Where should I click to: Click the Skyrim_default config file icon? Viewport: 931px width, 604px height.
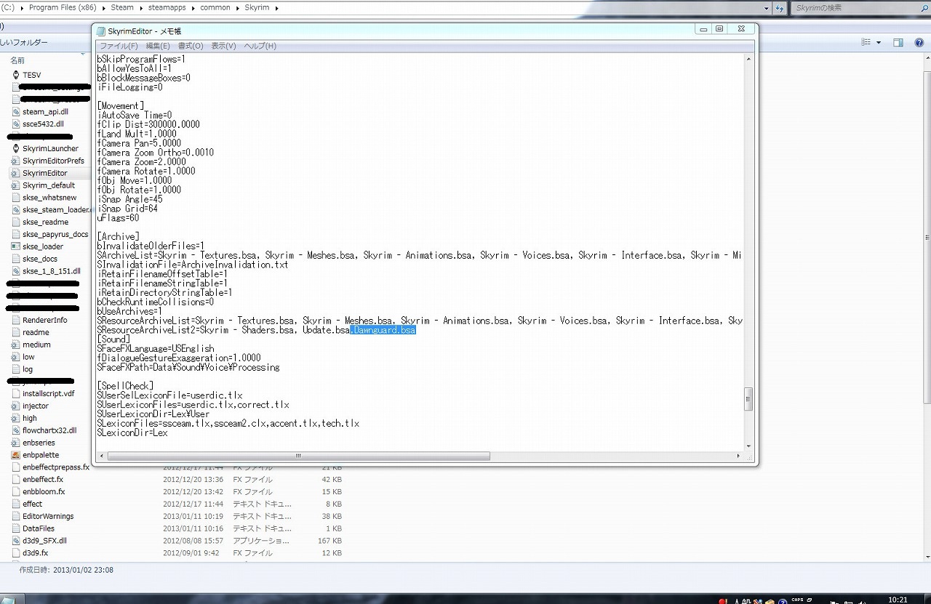coord(16,185)
